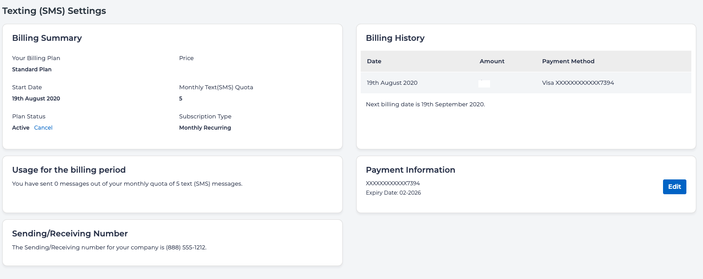
Task: Click the Texting (SMS) Settings page title
Action: (x=54, y=11)
